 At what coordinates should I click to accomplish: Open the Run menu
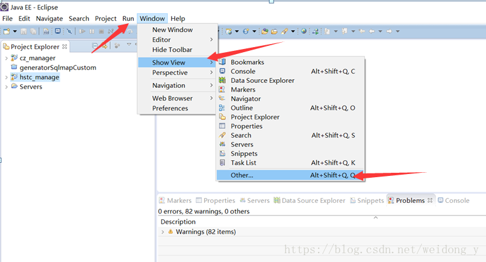pyautogui.click(x=128, y=19)
